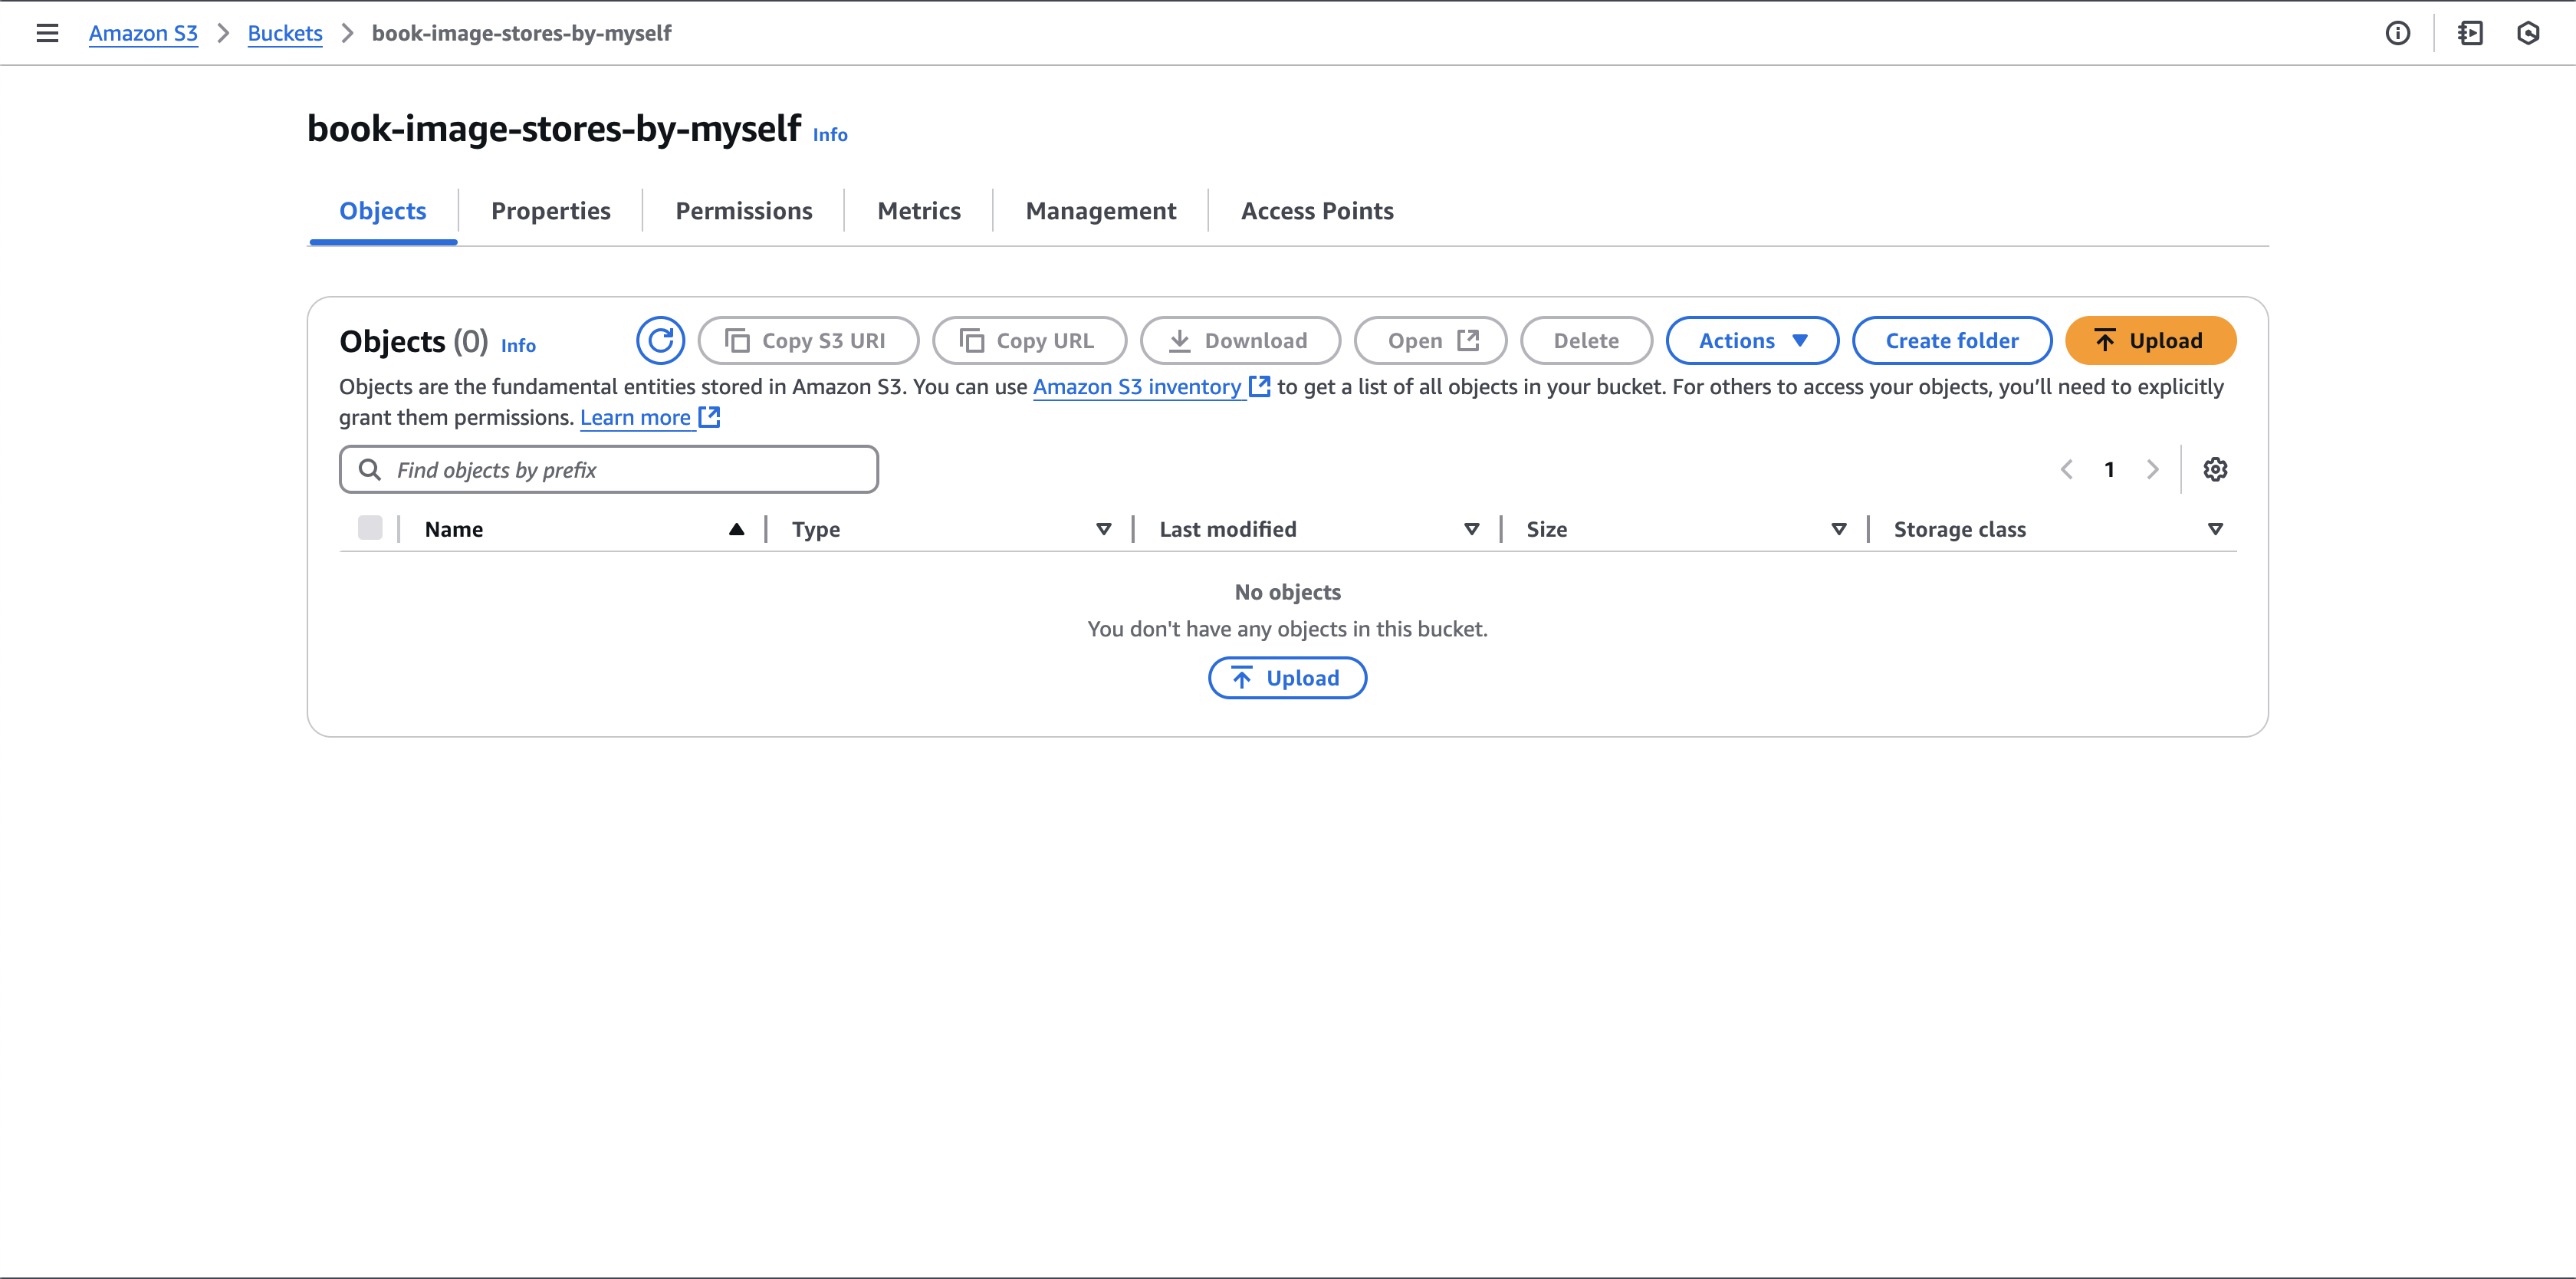This screenshot has height=1279, width=2576.
Task: Click the Delete icon button
Action: click(1585, 340)
